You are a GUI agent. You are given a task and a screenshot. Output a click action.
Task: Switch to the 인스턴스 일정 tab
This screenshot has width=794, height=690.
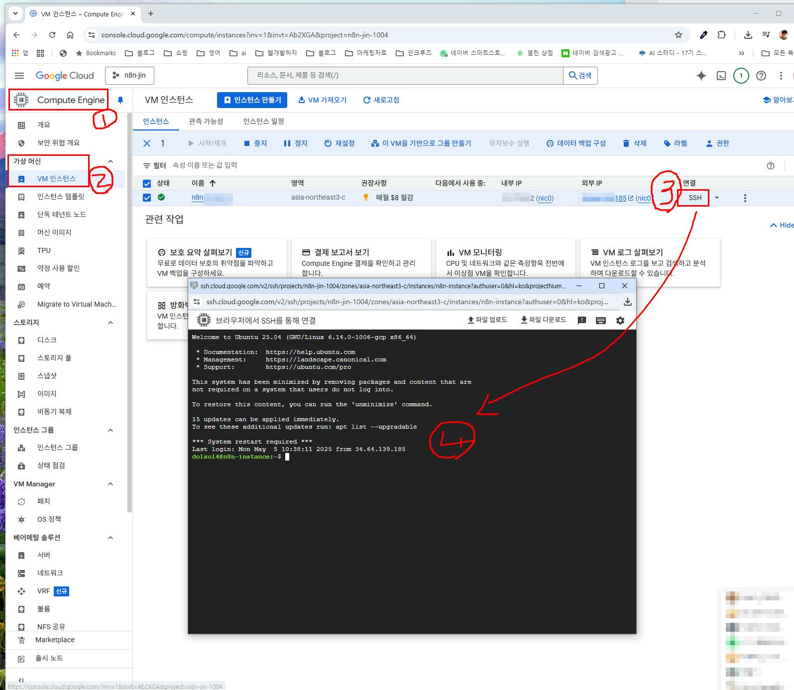pos(263,121)
